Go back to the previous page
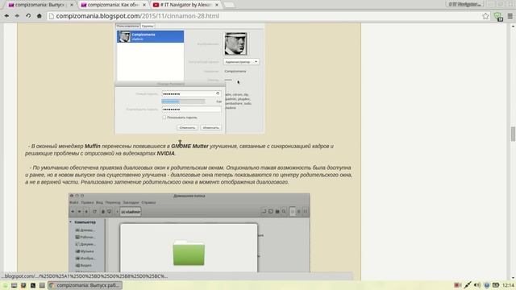This screenshot has width=516, height=290. [x=6, y=16]
